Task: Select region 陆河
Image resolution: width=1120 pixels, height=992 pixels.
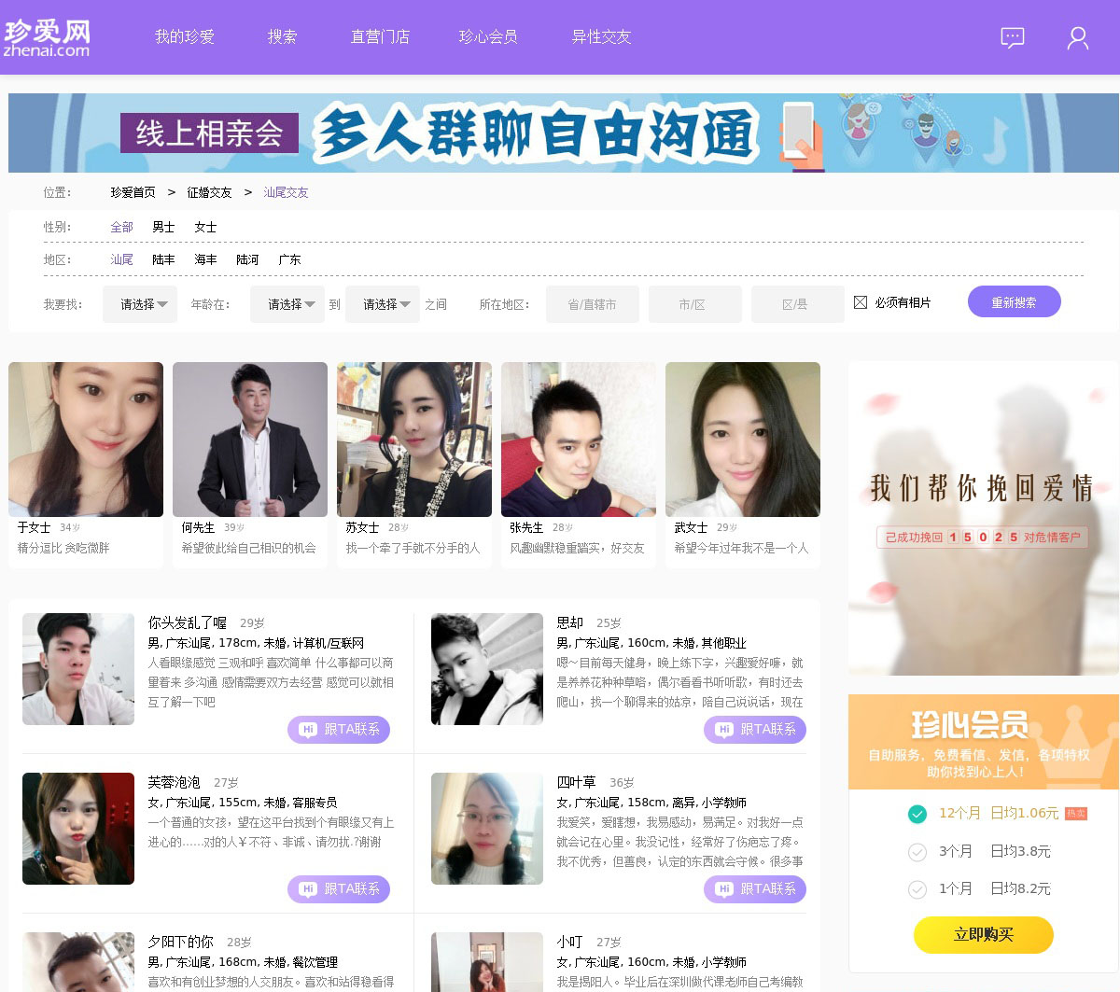Action: pos(248,259)
